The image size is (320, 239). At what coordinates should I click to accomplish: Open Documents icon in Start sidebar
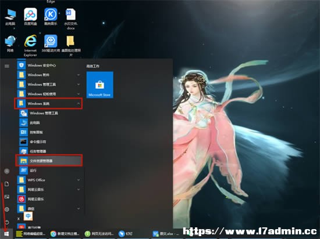[x=7, y=184]
